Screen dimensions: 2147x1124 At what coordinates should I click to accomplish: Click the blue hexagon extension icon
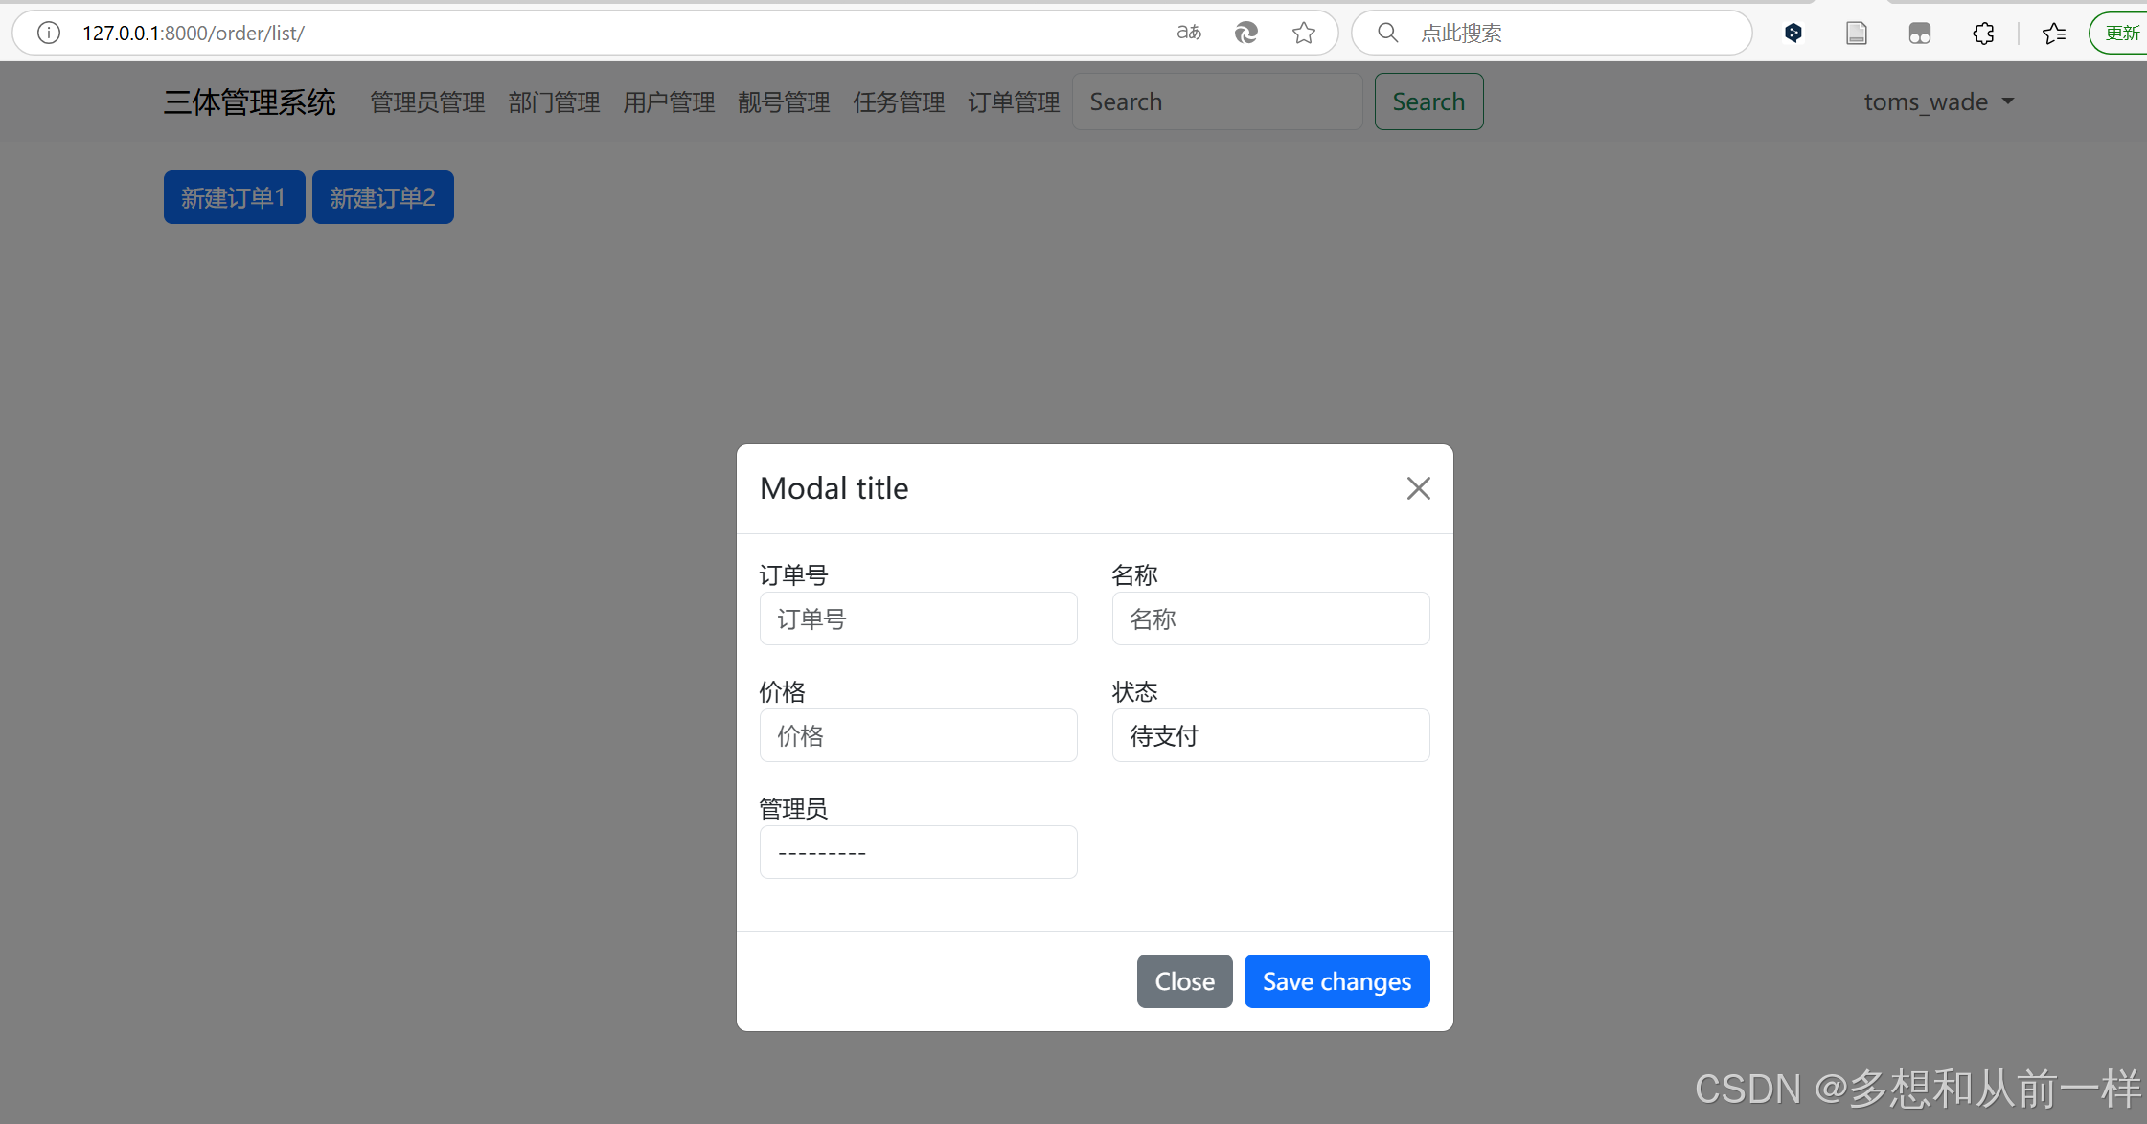pyautogui.click(x=1793, y=33)
